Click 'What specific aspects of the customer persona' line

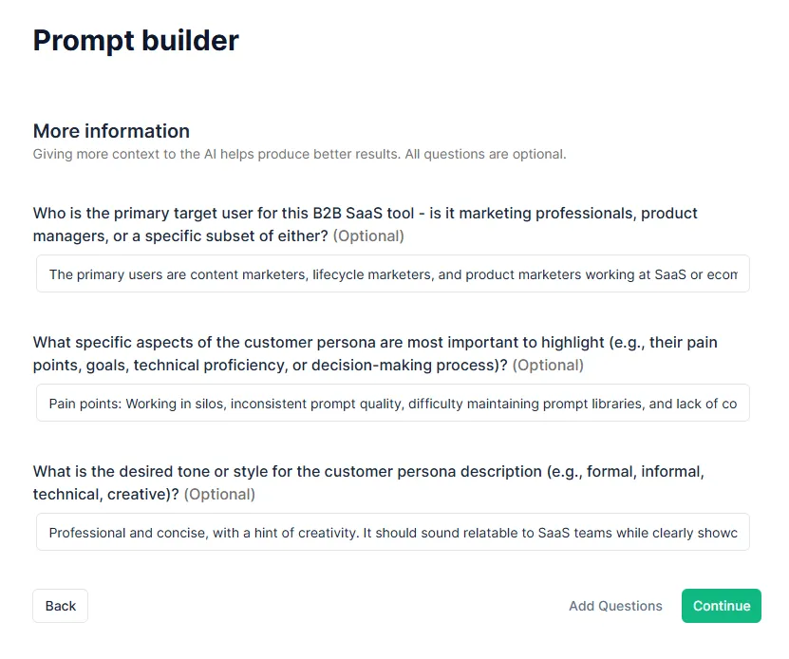click(375, 343)
